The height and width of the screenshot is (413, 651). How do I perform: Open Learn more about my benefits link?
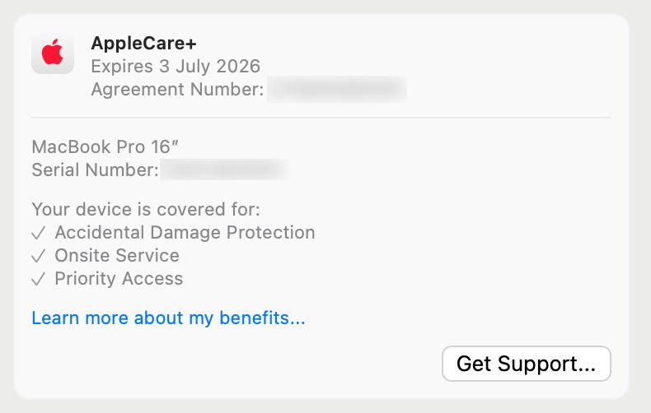tap(168, 318)
